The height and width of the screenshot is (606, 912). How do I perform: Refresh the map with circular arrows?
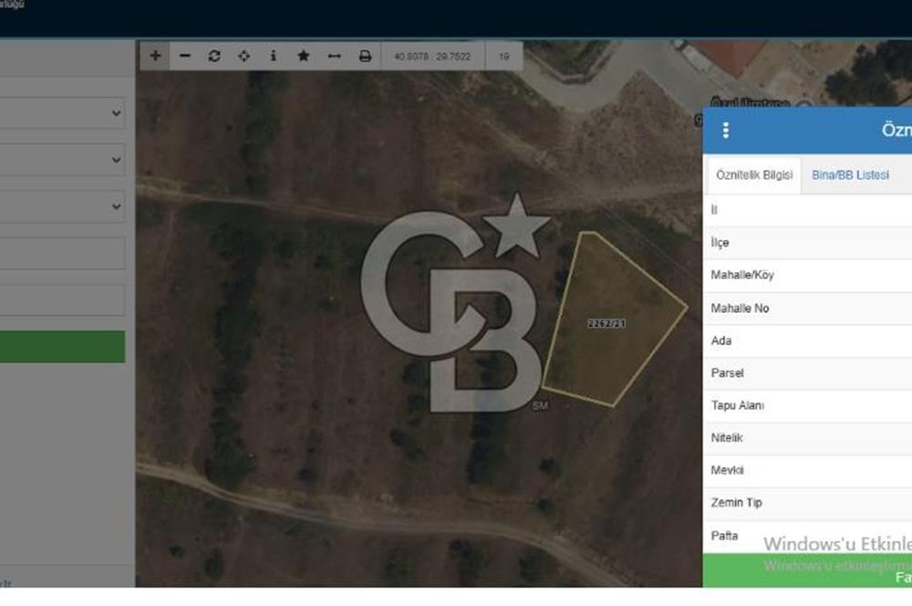click(214, 56)
